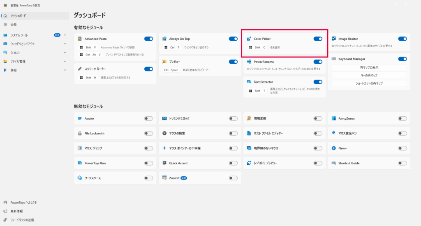Open the 入出力 category
Image resolution: width=421 pixels, height=226 pixels.
(35, 53)
